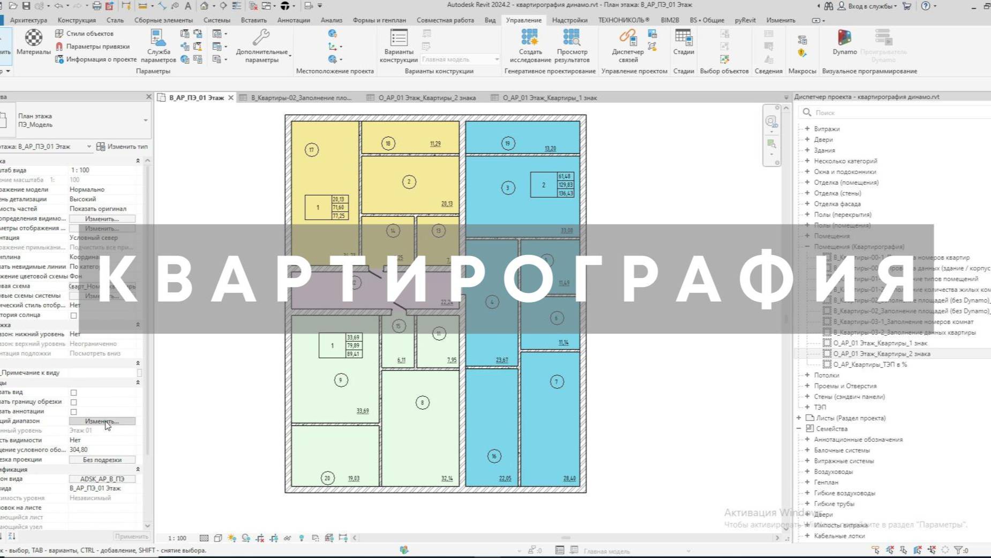Expand the Воздуховоды family node
991x558 pixels.
(x=807, y=471)
